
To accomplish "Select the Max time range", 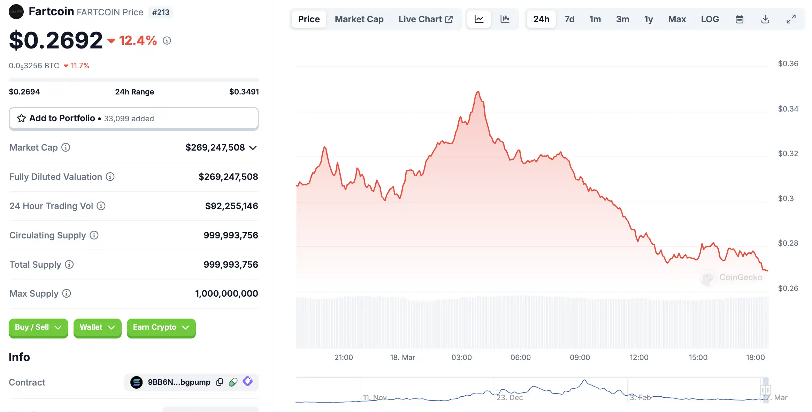I will [x=677, y=19].
